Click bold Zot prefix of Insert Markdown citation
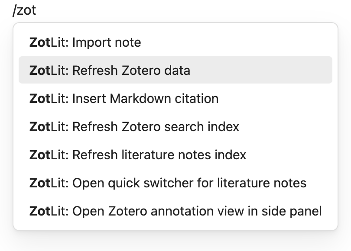Viewport: 351px width, 251px height. [x=39, y=99]
